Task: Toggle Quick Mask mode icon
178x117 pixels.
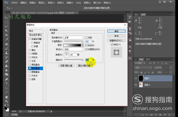Action: point(6,114)
